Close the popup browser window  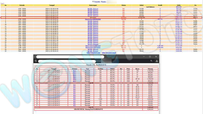tap(156, 57)
